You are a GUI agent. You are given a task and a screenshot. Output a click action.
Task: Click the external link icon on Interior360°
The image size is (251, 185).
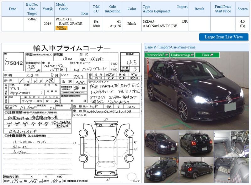pyautogui.click(x=167, y=55)
